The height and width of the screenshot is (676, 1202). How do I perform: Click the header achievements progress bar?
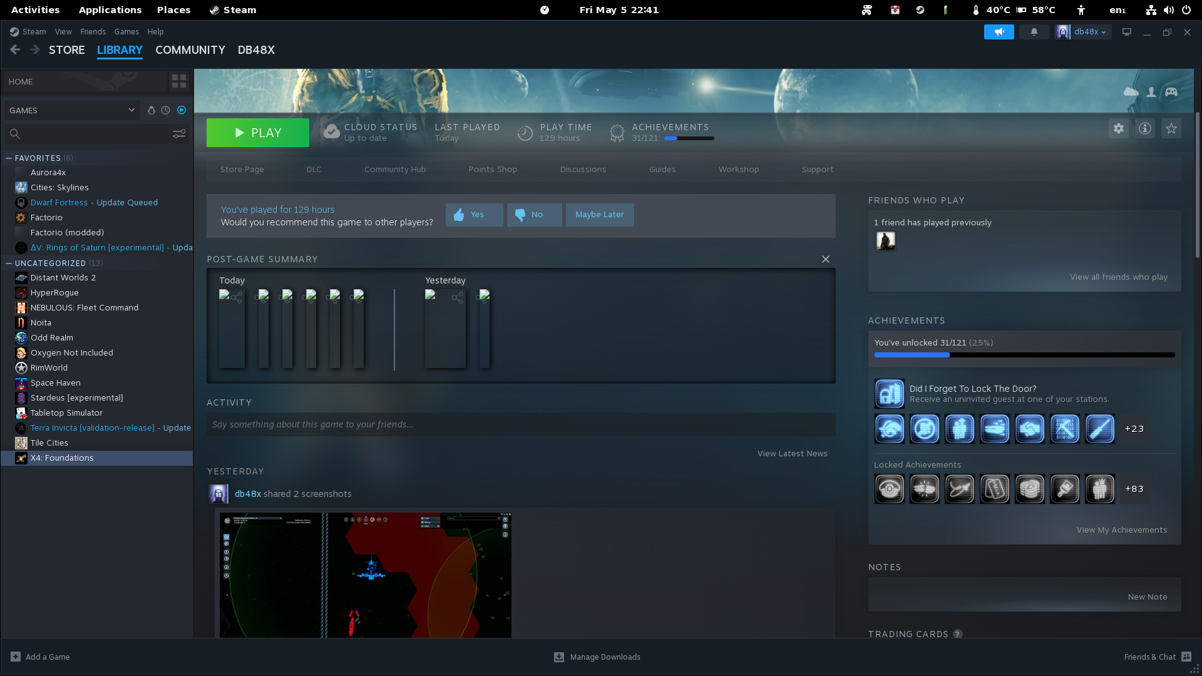click(689, 138)
